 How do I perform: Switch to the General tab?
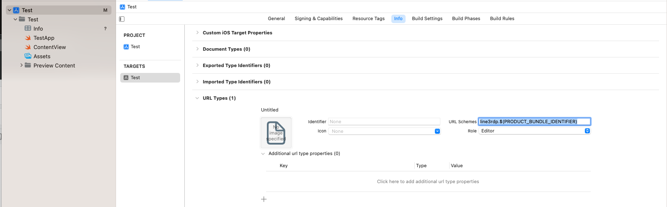pos(277,18)
